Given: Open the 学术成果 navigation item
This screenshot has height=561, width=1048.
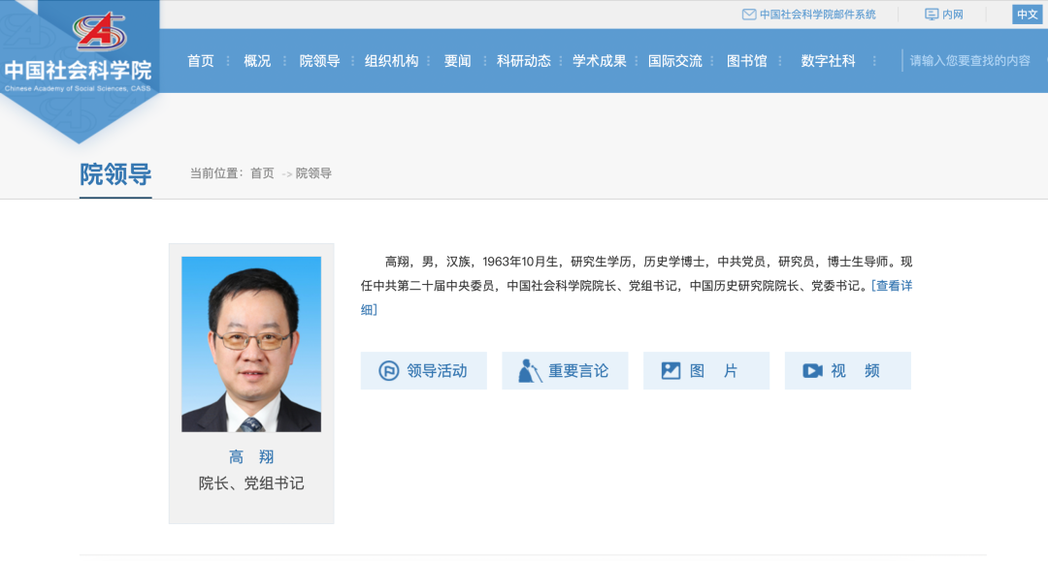Looking at the screenshot, I should pos(600,61).
